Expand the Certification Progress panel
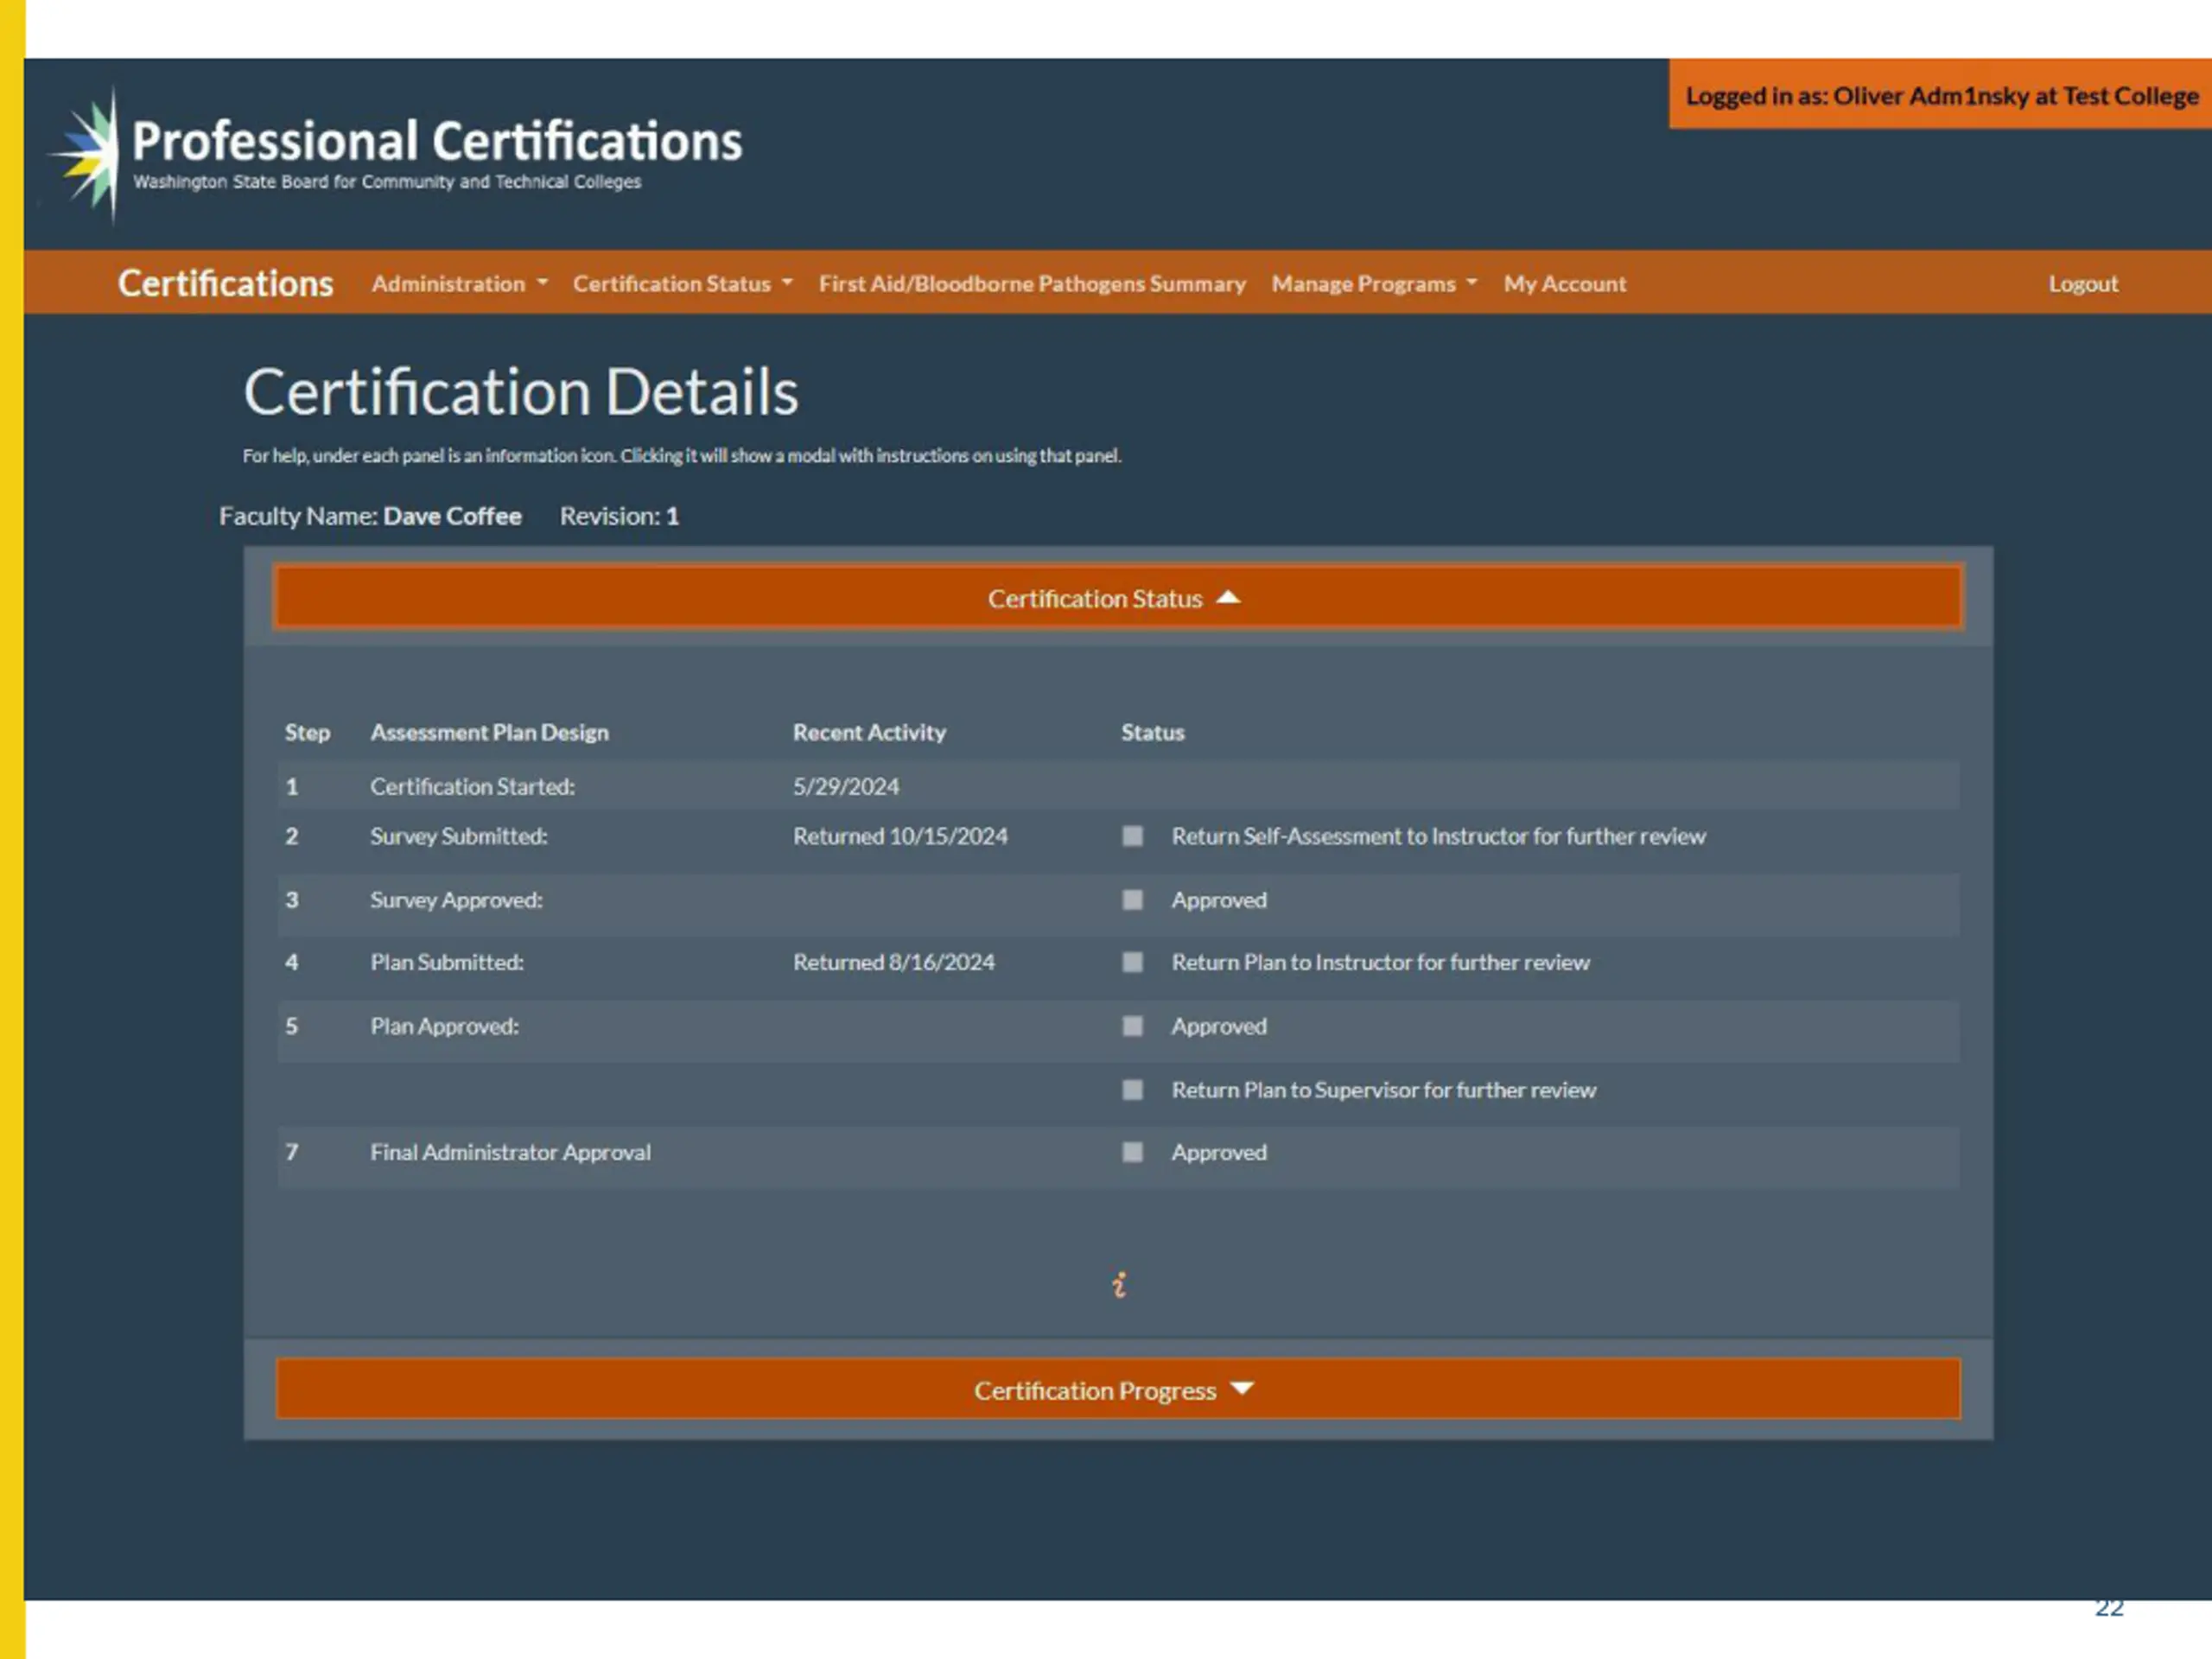The height and width of the screenshot is (1659, 2212). tap(1118, 1389)
